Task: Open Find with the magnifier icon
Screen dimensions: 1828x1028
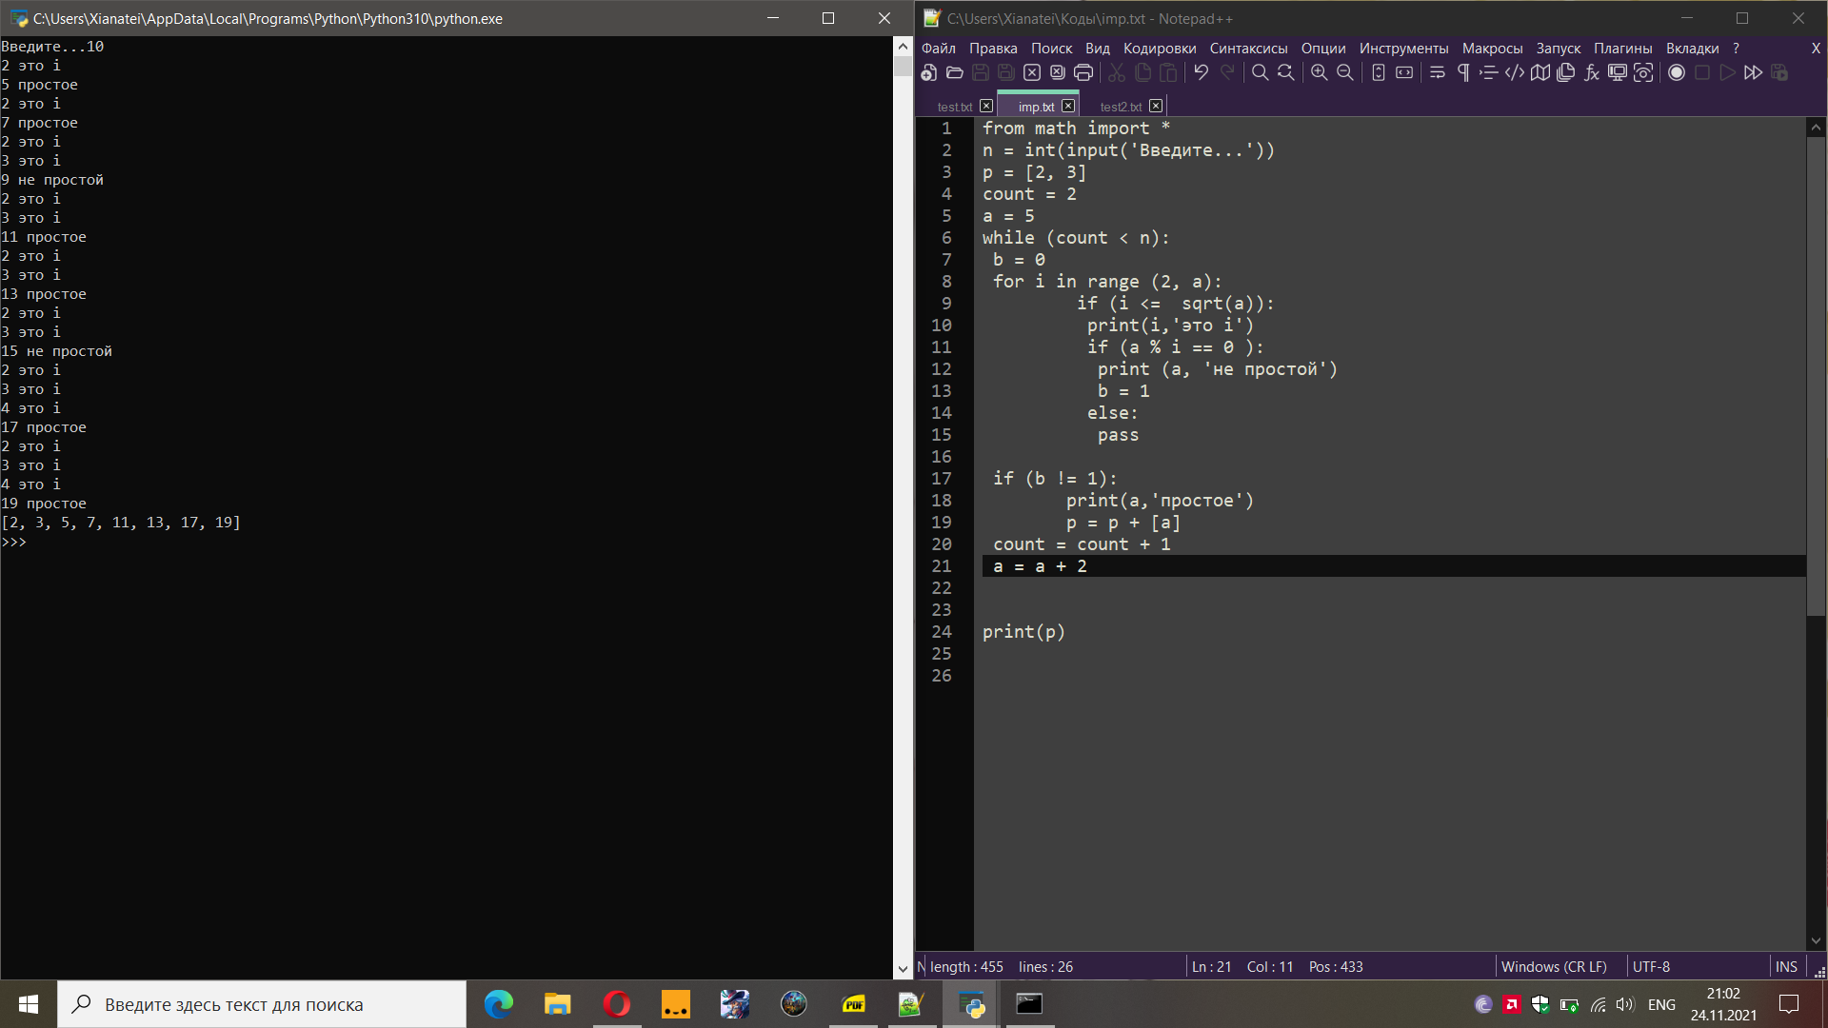Action: (x=1260, y=73)
